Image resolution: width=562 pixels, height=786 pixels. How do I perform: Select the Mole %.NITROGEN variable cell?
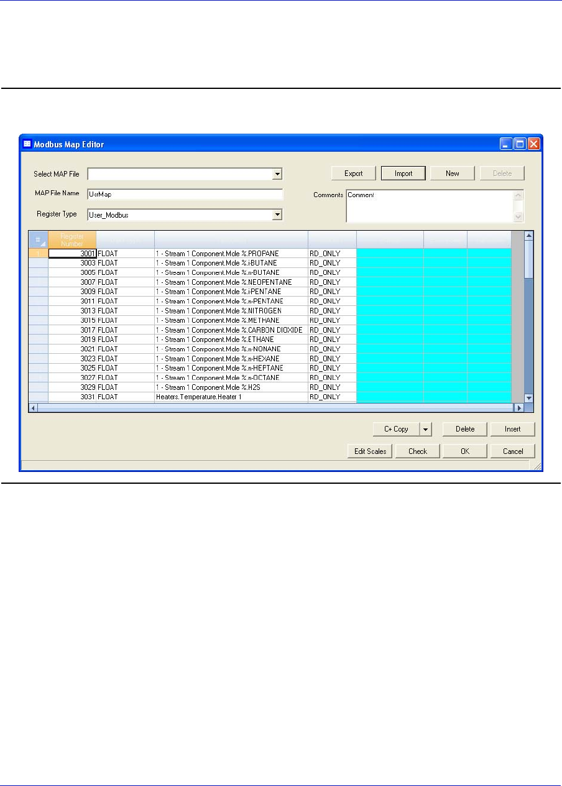231,311
